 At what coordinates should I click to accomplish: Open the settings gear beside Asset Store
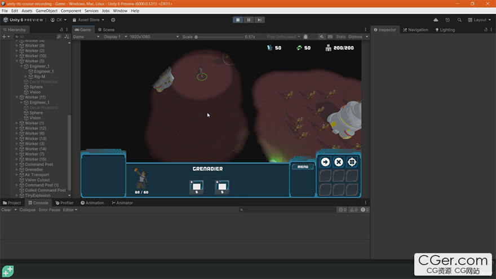pos(113,20)
